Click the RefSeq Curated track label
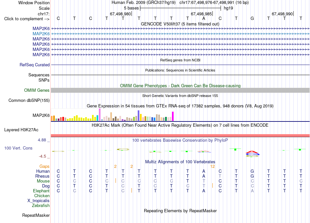The width and height of the screenshot is (310, 223). 35,65
